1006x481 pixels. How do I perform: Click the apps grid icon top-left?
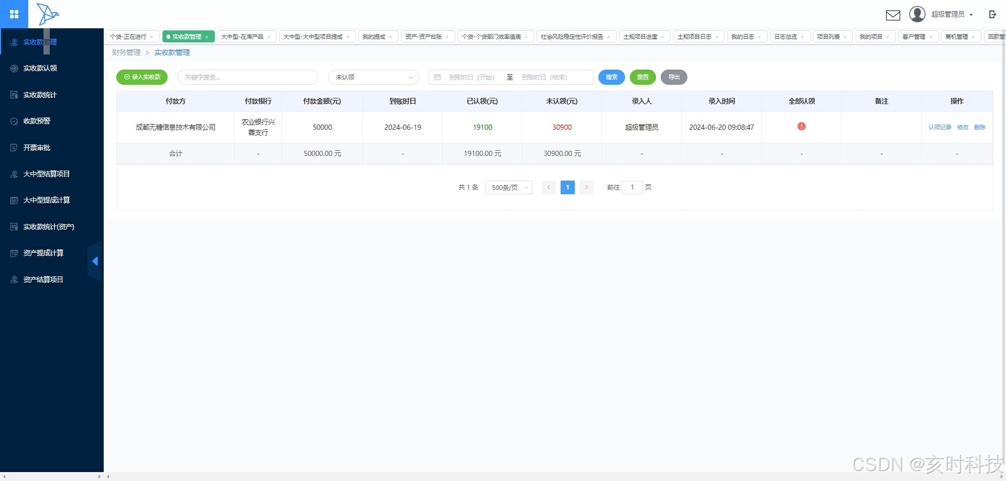(14, 14)
